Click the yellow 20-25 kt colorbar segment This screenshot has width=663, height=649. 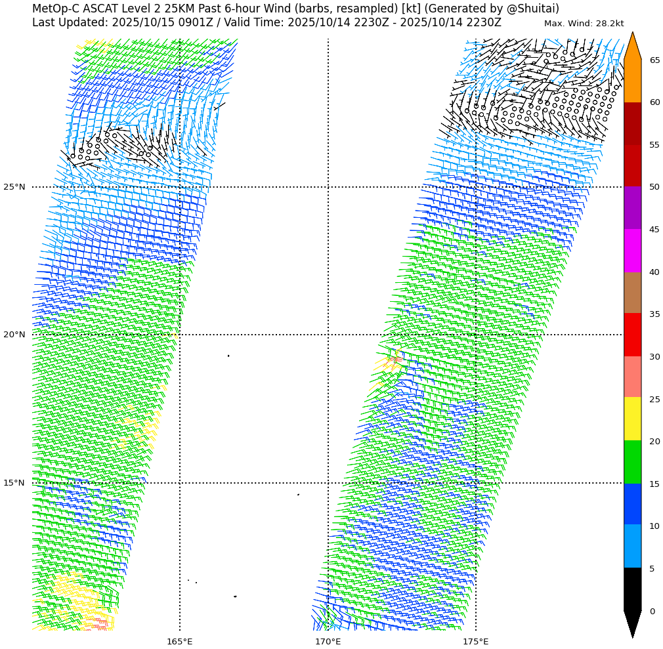click(632, 419)
